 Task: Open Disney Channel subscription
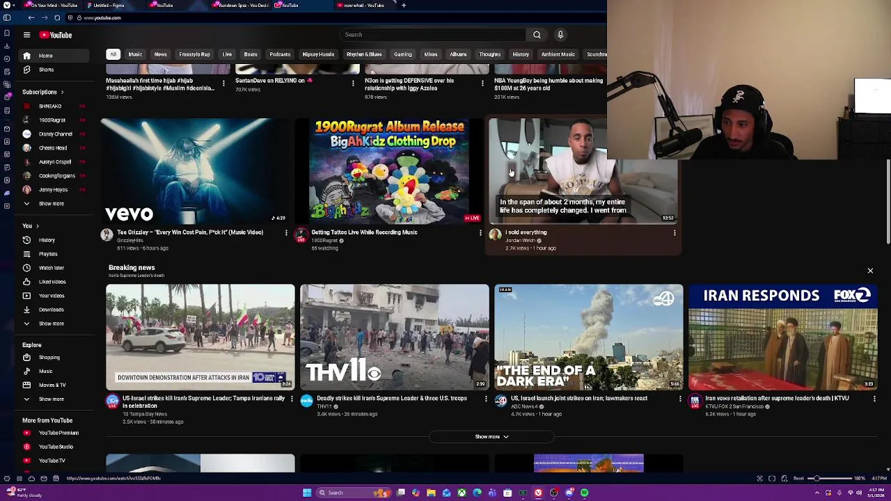55,134
